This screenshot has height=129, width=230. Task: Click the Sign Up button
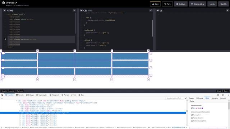pos(224,4)
